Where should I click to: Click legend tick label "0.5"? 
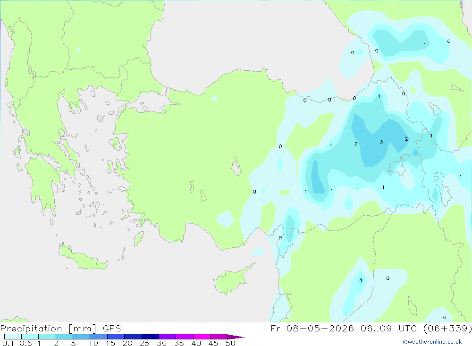(25, 343)
